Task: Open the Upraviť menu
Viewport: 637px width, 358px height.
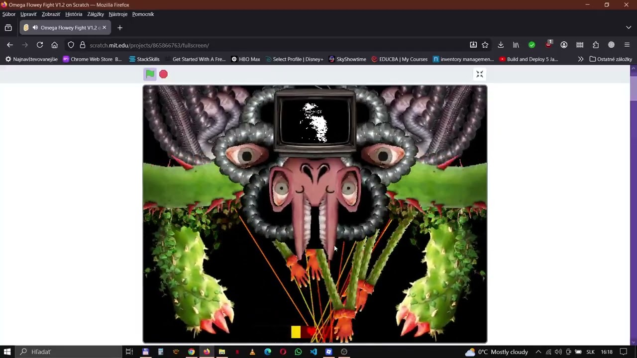Action: coord(28,14)
